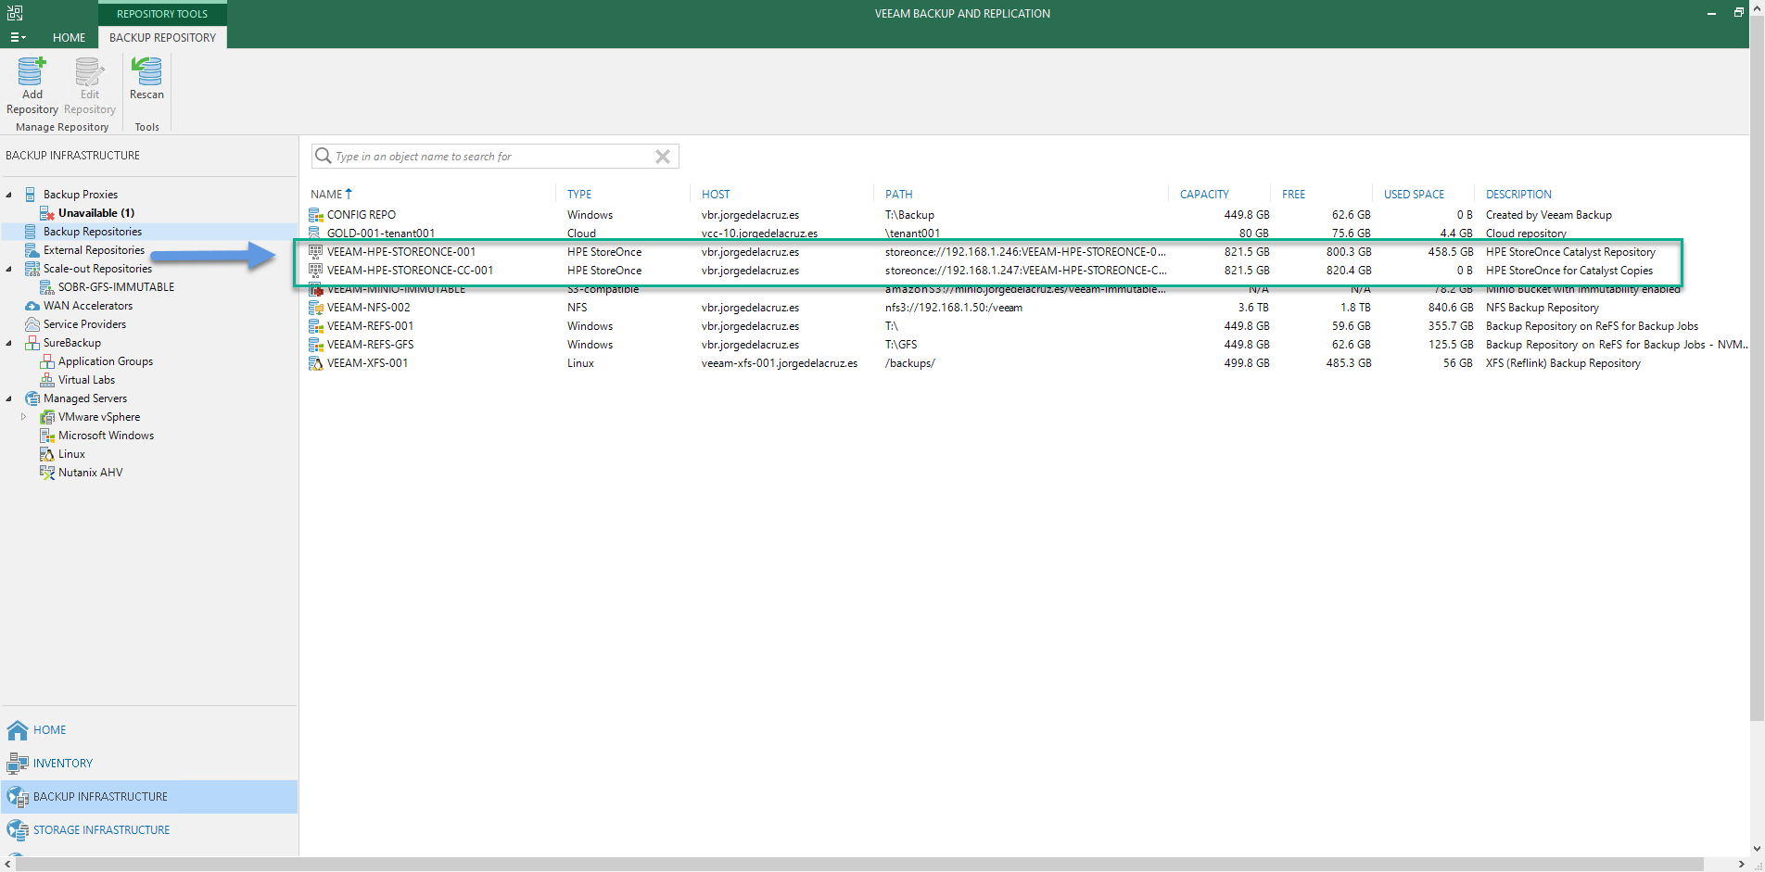Select the VEEAM-NFS-002 repository row

point(1027,308)
